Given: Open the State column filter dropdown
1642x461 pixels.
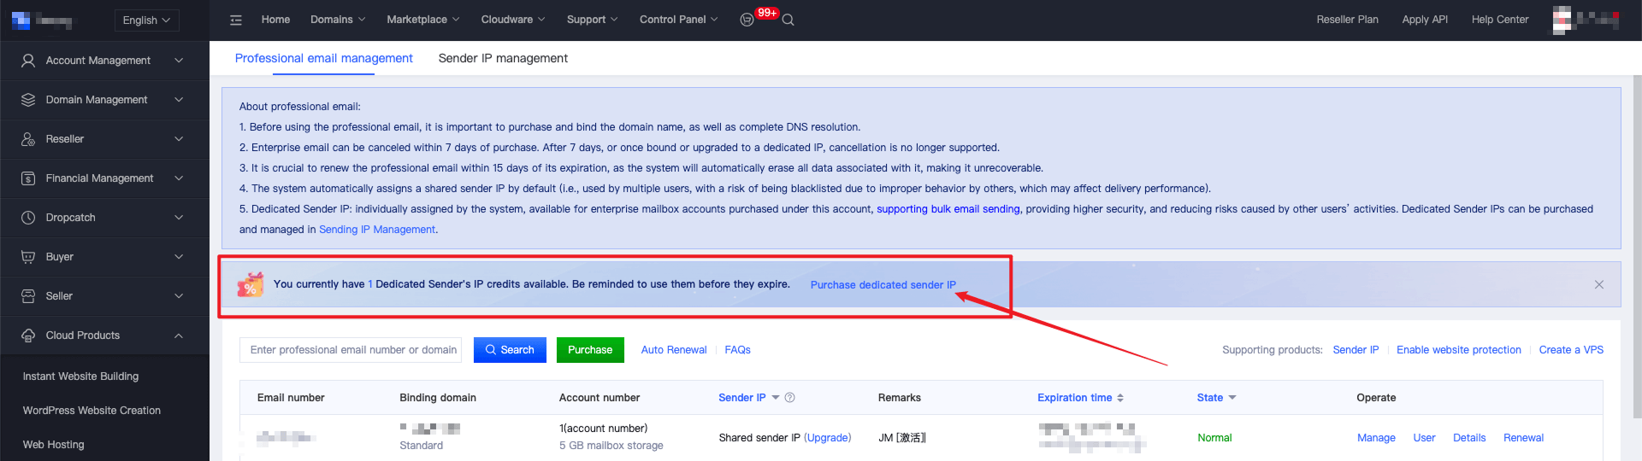Looking at the screenshot, I should [x=1231, y=398].
